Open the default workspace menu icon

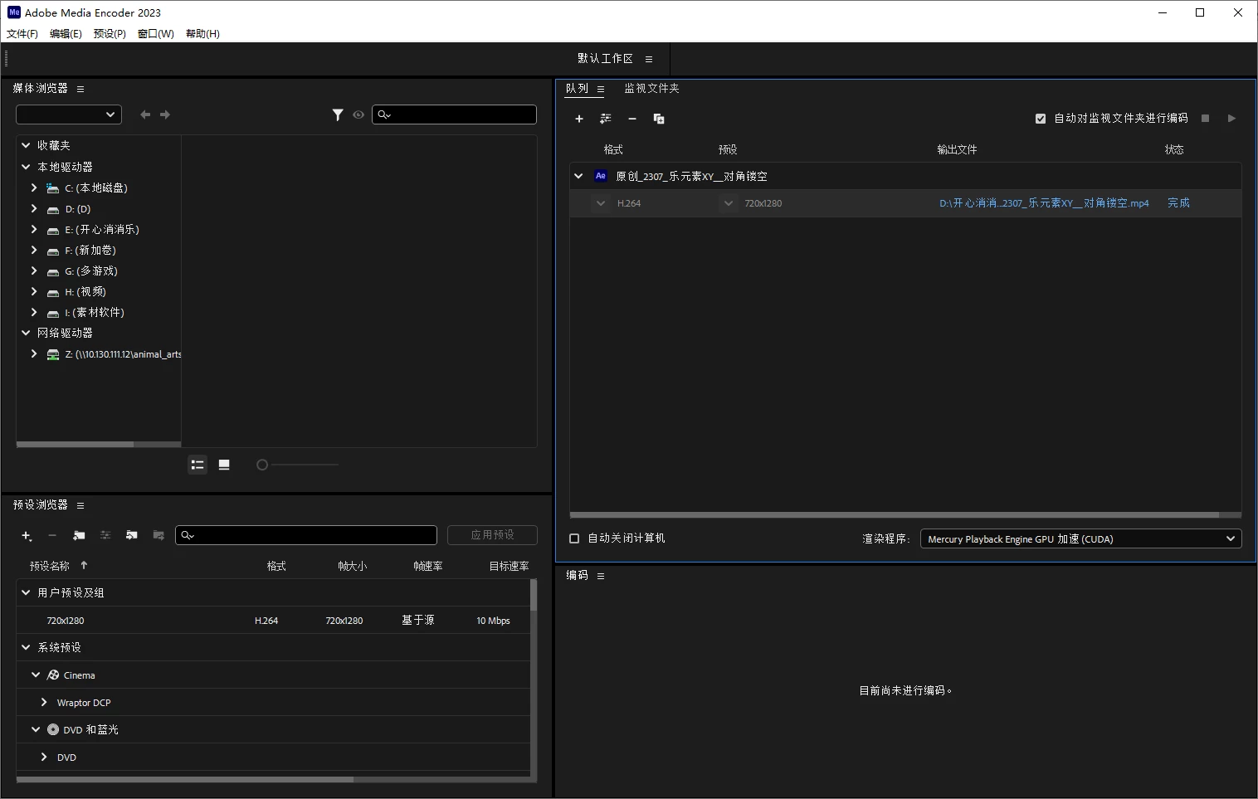tap(649, 59)
